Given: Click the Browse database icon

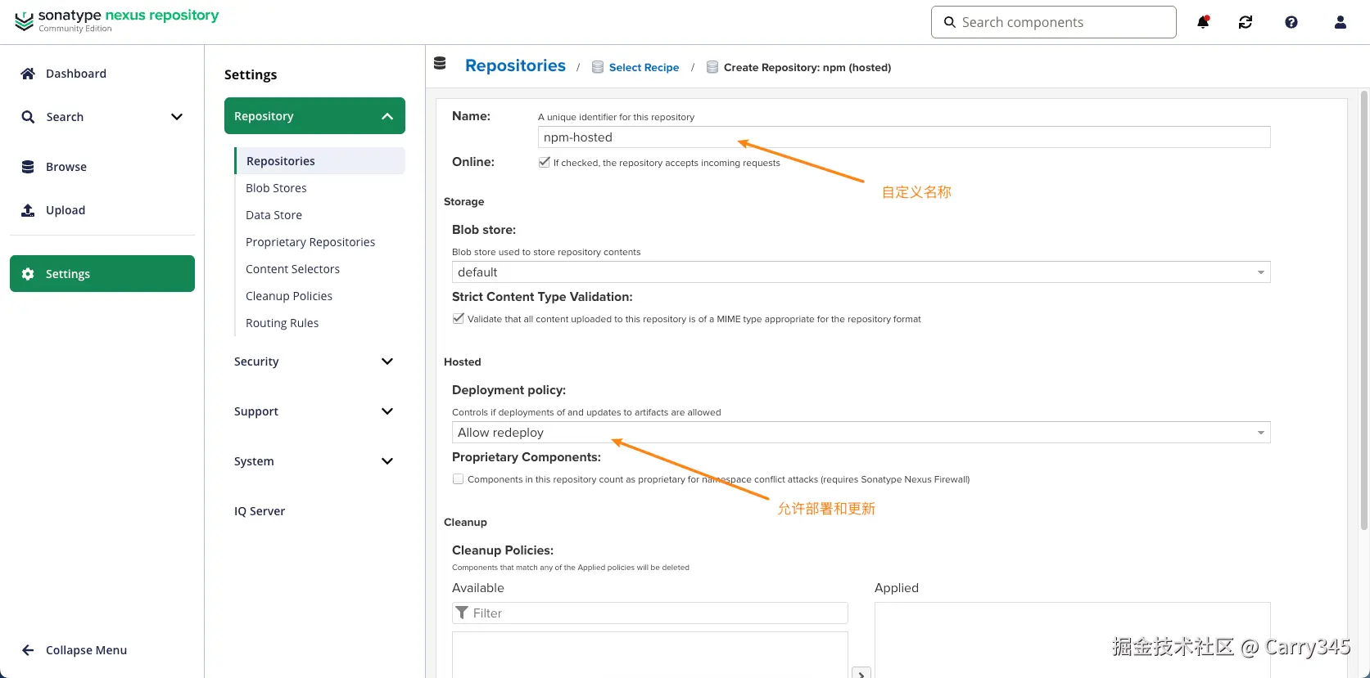Looking at the screenshot, I should pyautogui.click(x=28, y=167).
